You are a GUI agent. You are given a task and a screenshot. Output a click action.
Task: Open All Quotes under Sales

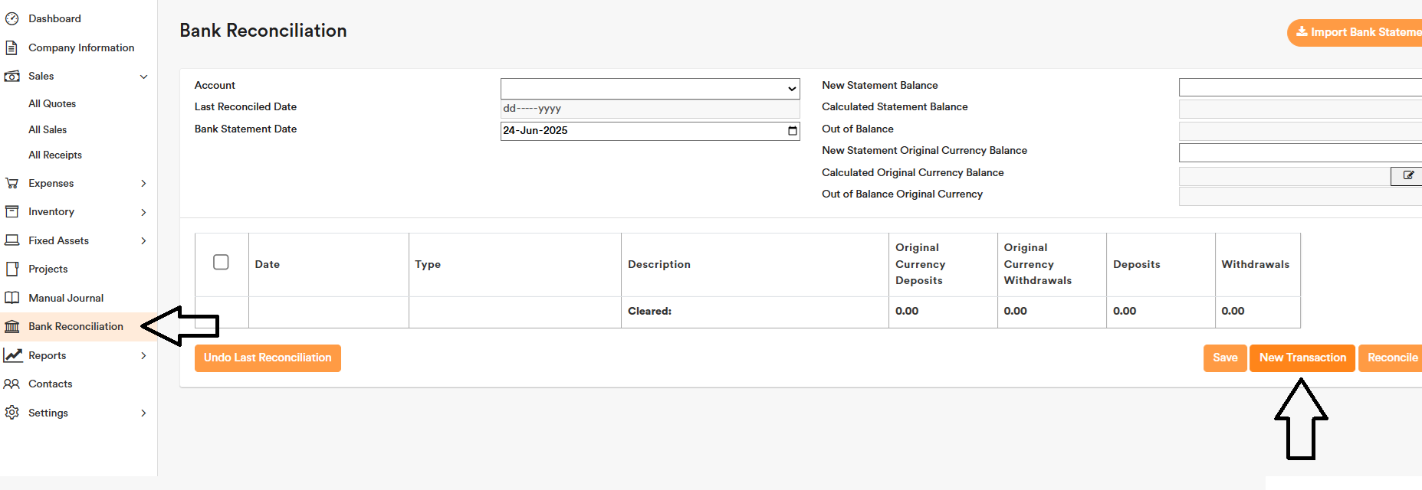tap(52, 103)
